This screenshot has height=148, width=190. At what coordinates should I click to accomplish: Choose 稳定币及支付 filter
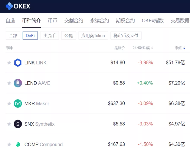tap(126, 36)
